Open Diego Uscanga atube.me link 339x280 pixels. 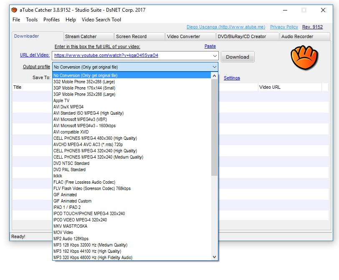point(226,27)
